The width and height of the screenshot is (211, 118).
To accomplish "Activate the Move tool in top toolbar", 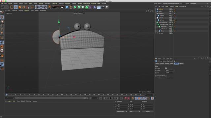I will 15,7.
